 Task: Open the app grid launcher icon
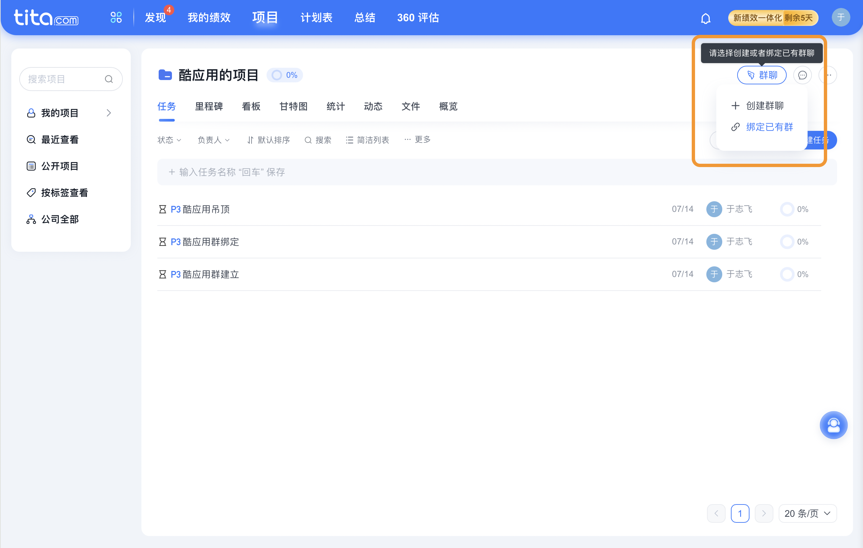[x=116, y=17]
